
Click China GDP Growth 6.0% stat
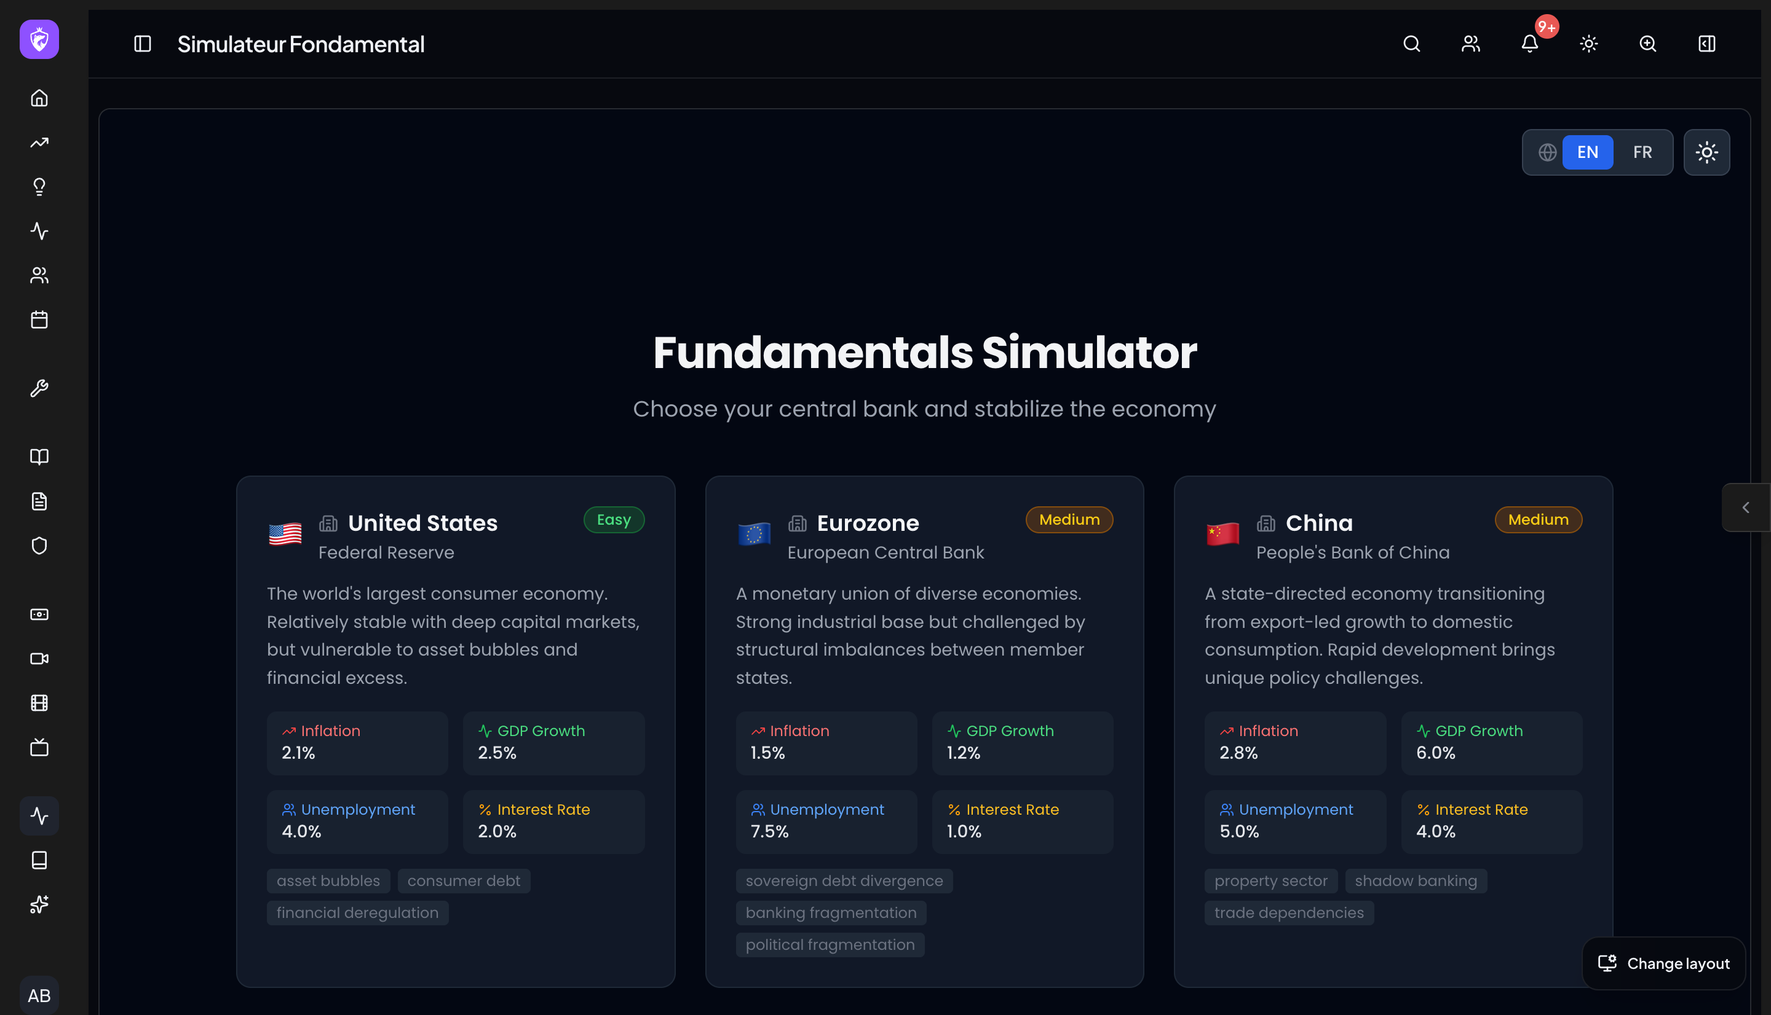(1491, 742)
